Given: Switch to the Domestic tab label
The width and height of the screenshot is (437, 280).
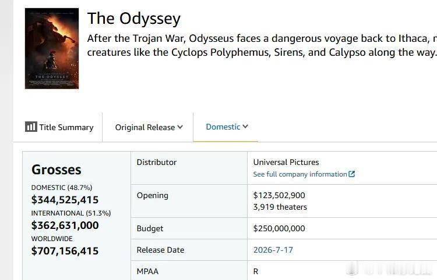Looking at the screenshot, I should pos(223,127).
